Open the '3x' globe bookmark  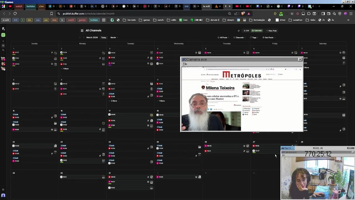(331, 20)
